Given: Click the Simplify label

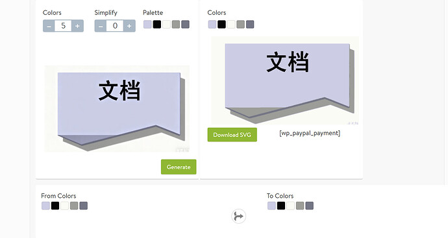Looking at the screenshot, I should click(106, 13).
